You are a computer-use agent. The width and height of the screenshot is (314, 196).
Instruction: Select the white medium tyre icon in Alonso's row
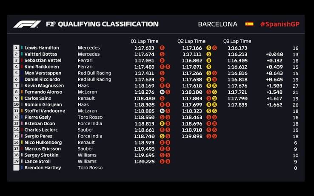point(162,92)
